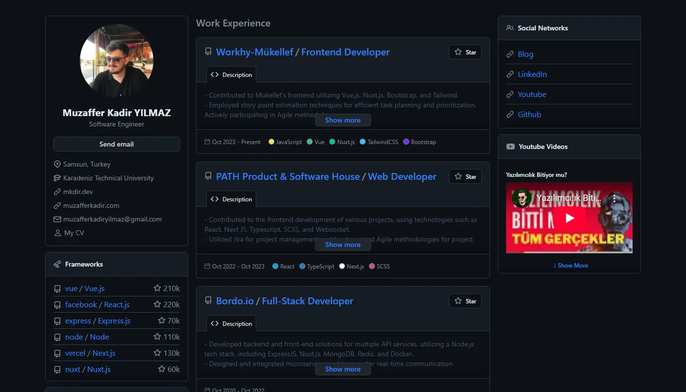This screenshot has width=686, height=392.
Task: Click the muzafferkadiryilmaz@gmail.com email address
Action: (112, 219)
